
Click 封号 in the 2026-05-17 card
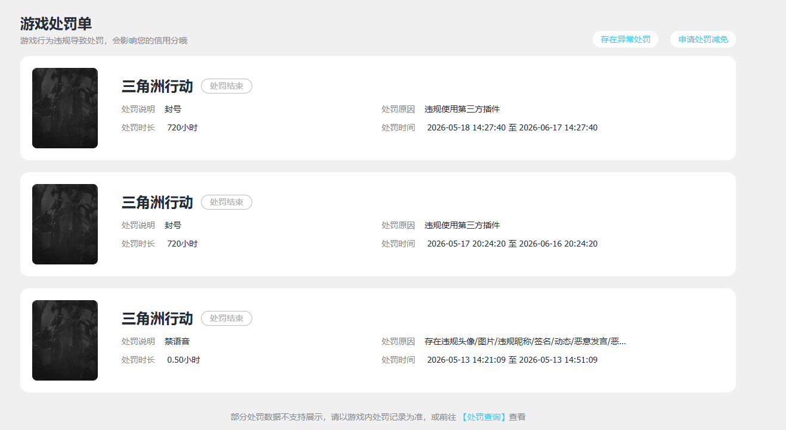tap(173, 225)
